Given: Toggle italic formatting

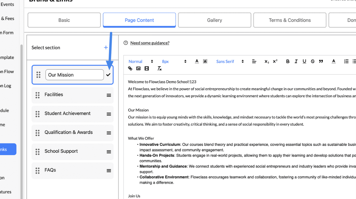Looking at the screenshot, I should coord(296,61).
